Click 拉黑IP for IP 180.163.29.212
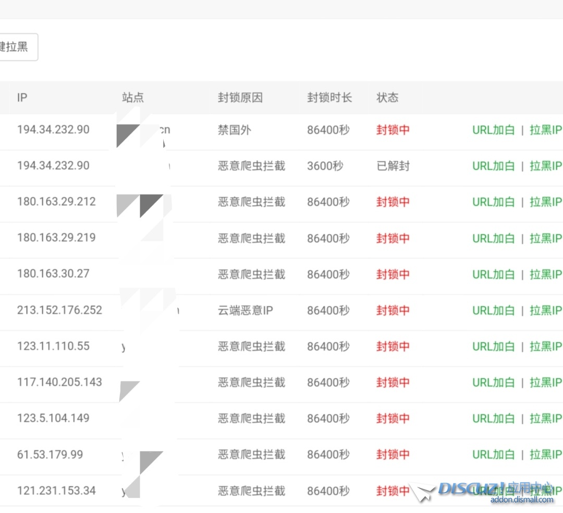Image resolution: width=563 pixels, height=513 pixels. tap(546, 201)
